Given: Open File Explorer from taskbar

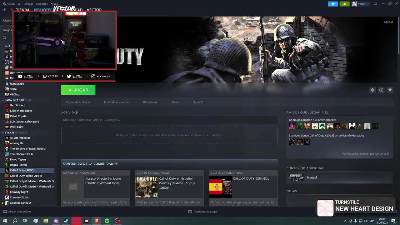Looking at the screenshot, I should pyautogui.click(x=46, y=221).
